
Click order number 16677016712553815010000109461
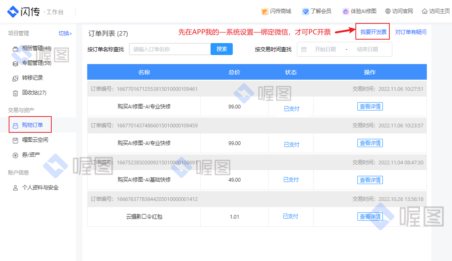pyautogui.click(x=157, y=89)
